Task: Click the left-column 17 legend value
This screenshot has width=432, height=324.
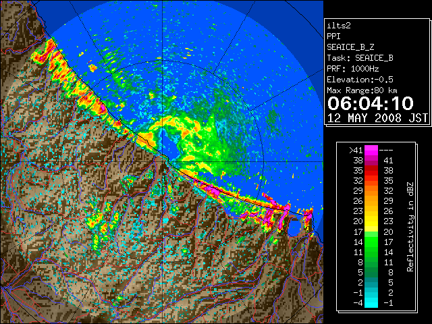Action: tap(358, 232)
